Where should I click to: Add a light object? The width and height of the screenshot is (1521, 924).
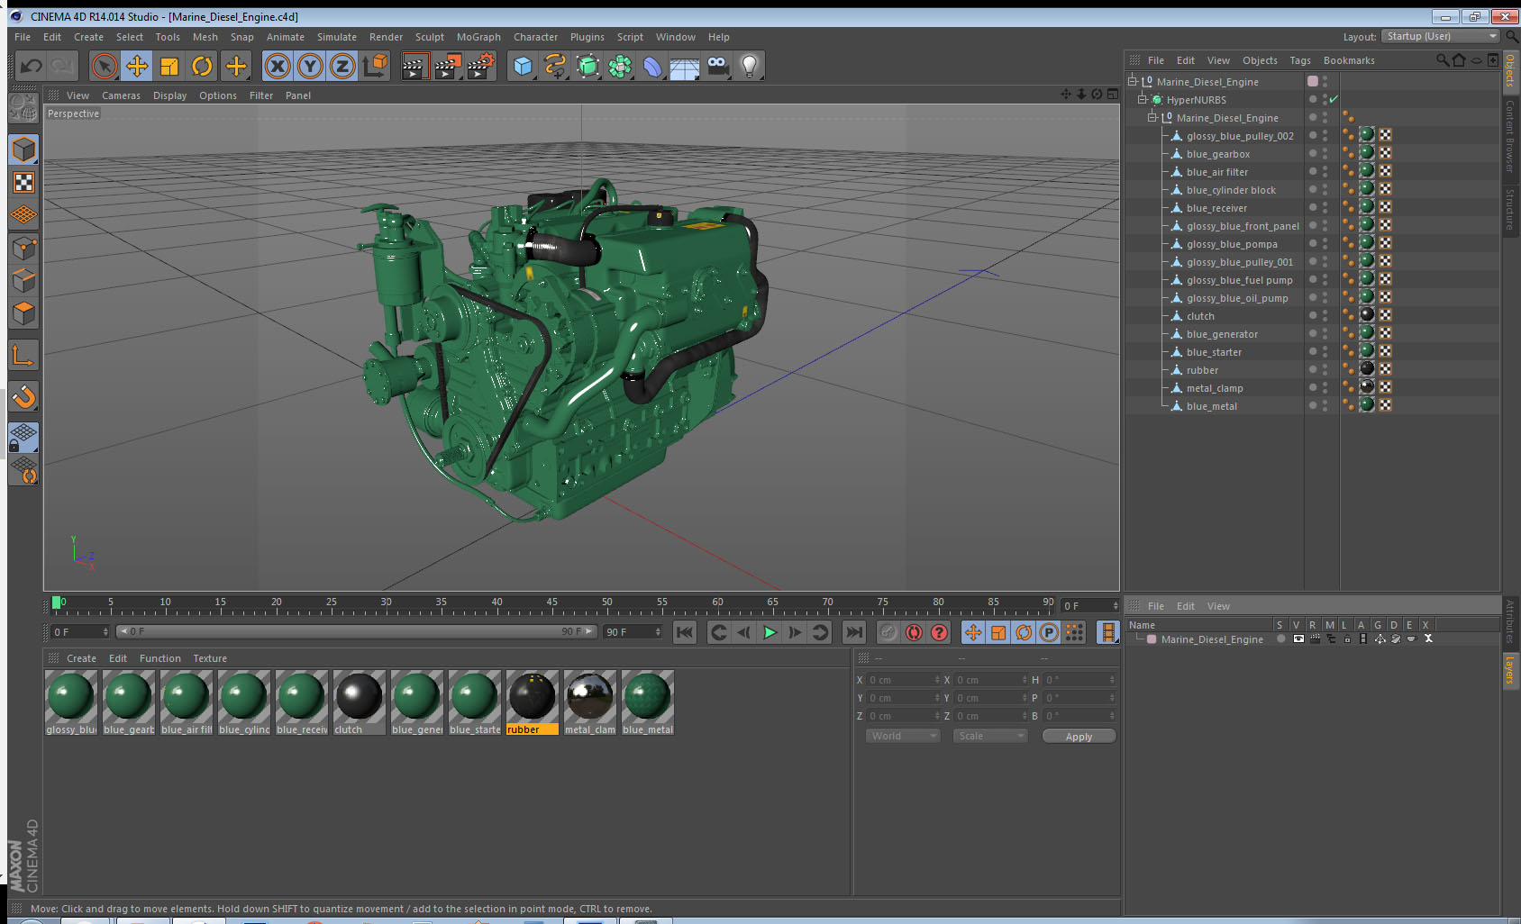pyautogui.click(x=750, y=66)
